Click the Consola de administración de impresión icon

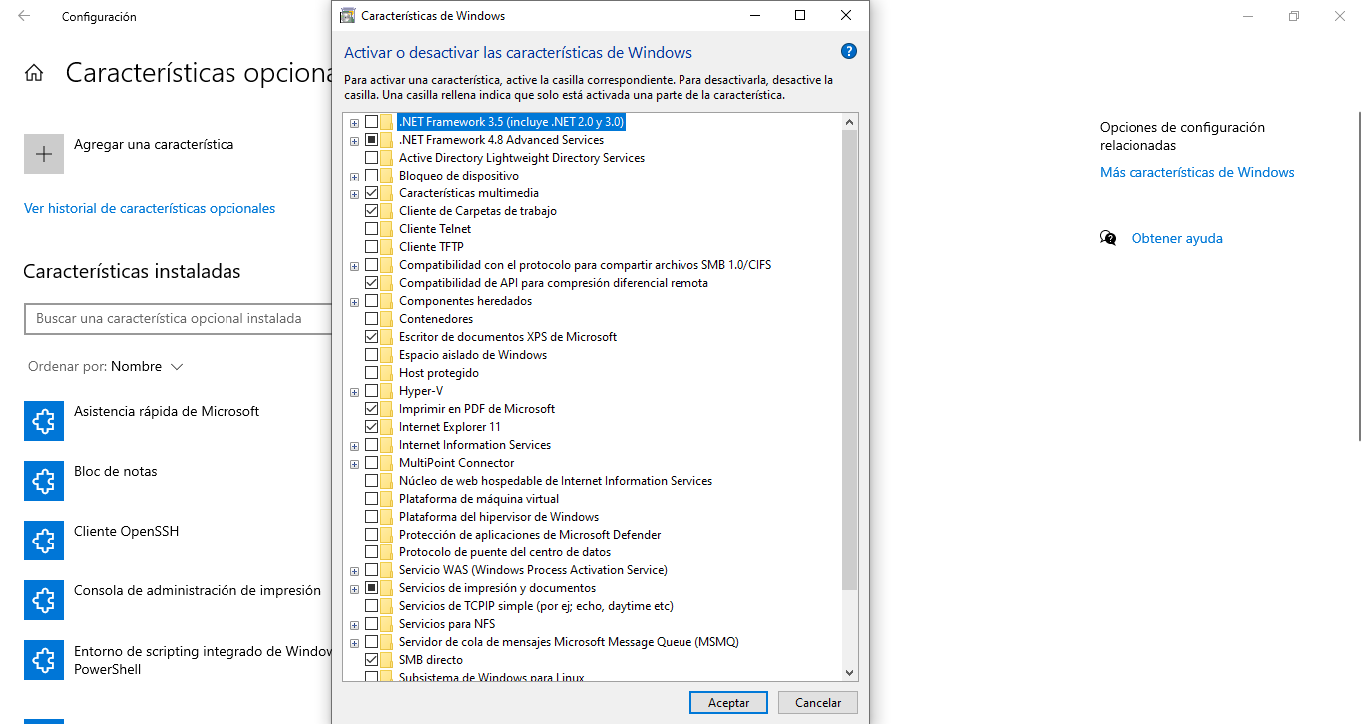point(44,600)
